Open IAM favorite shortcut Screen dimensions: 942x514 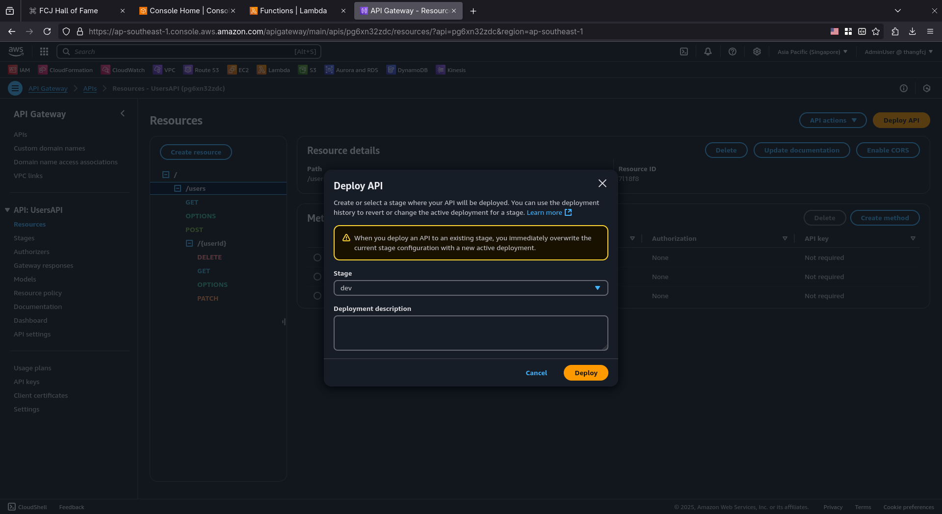click(x=19, y=70)
